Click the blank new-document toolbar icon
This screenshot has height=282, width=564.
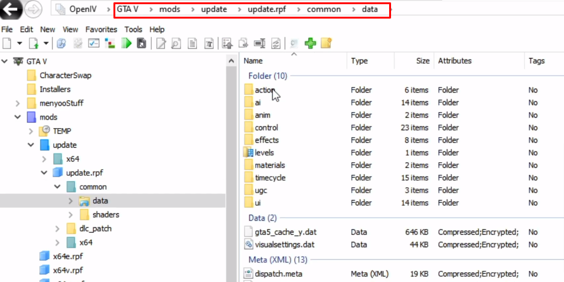coord(7,43)
